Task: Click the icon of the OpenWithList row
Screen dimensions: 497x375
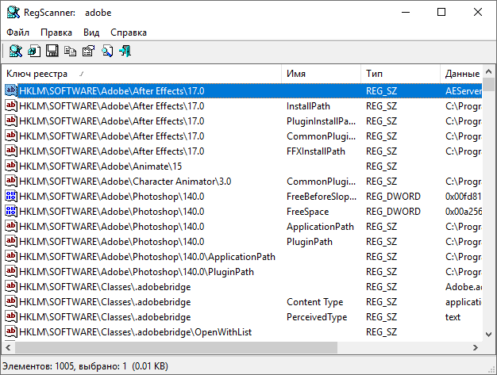Action: 11,332
